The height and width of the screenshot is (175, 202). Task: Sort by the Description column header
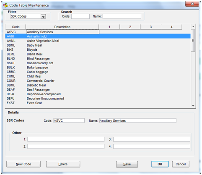click(62, 27)
